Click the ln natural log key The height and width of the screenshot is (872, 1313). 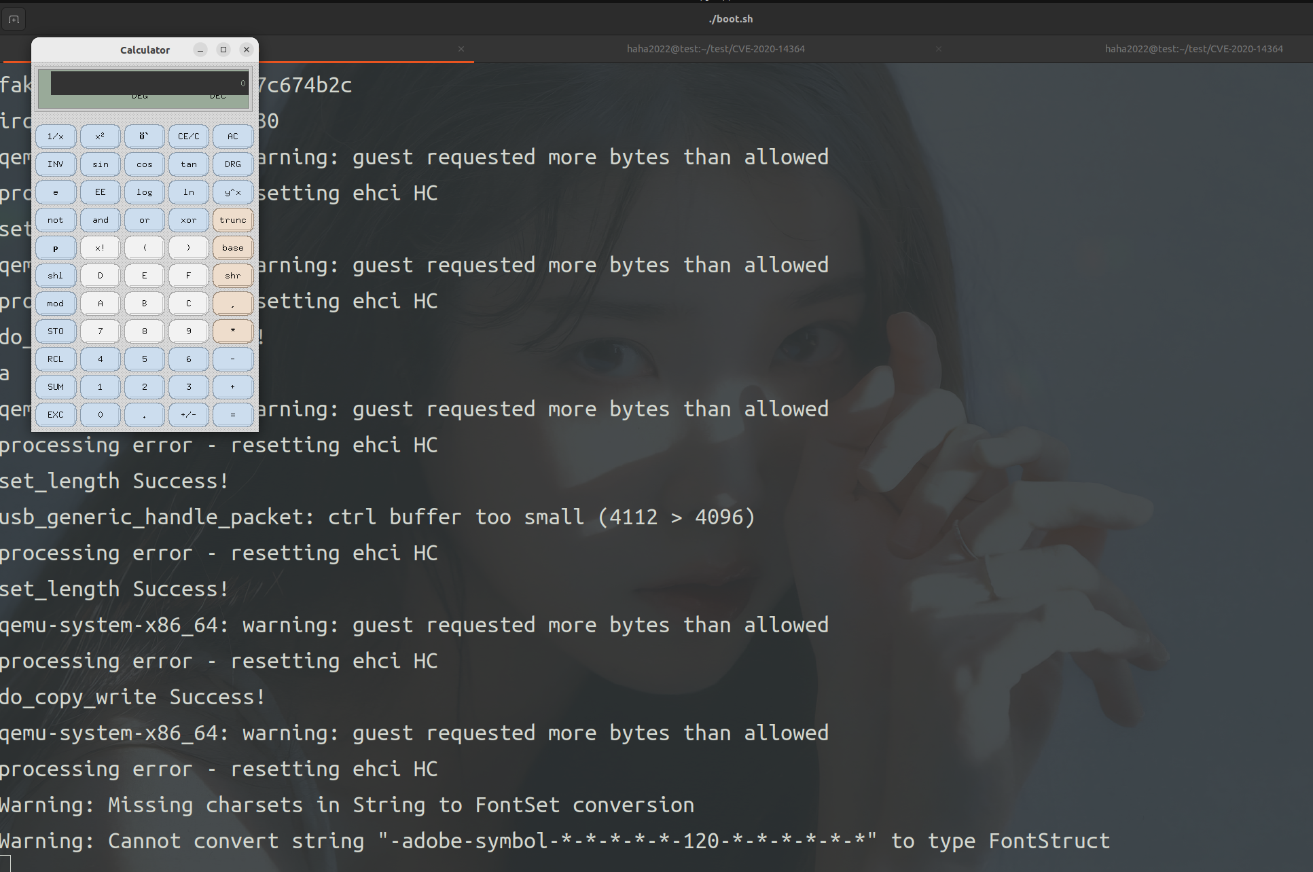(188, 192)
